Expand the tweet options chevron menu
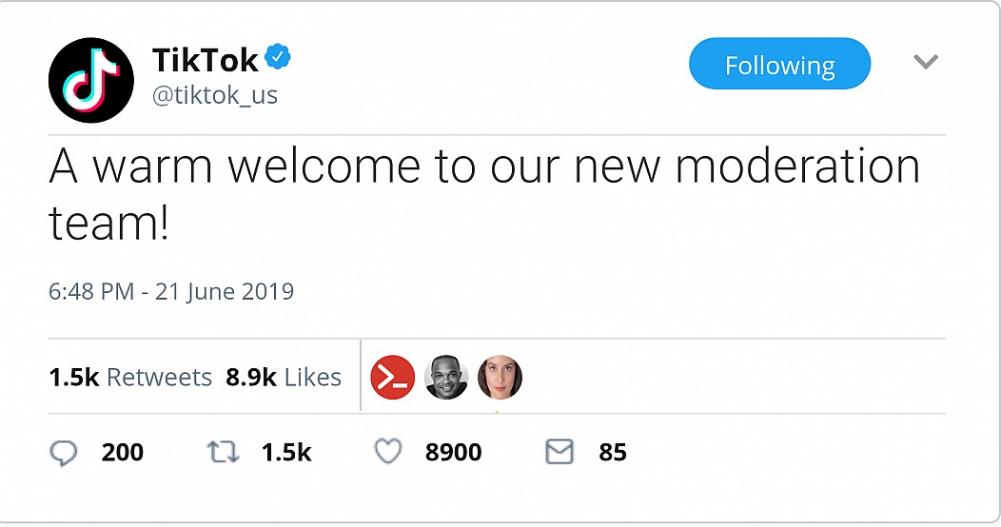Viewport: 1001px width, 527px height. 926,62
